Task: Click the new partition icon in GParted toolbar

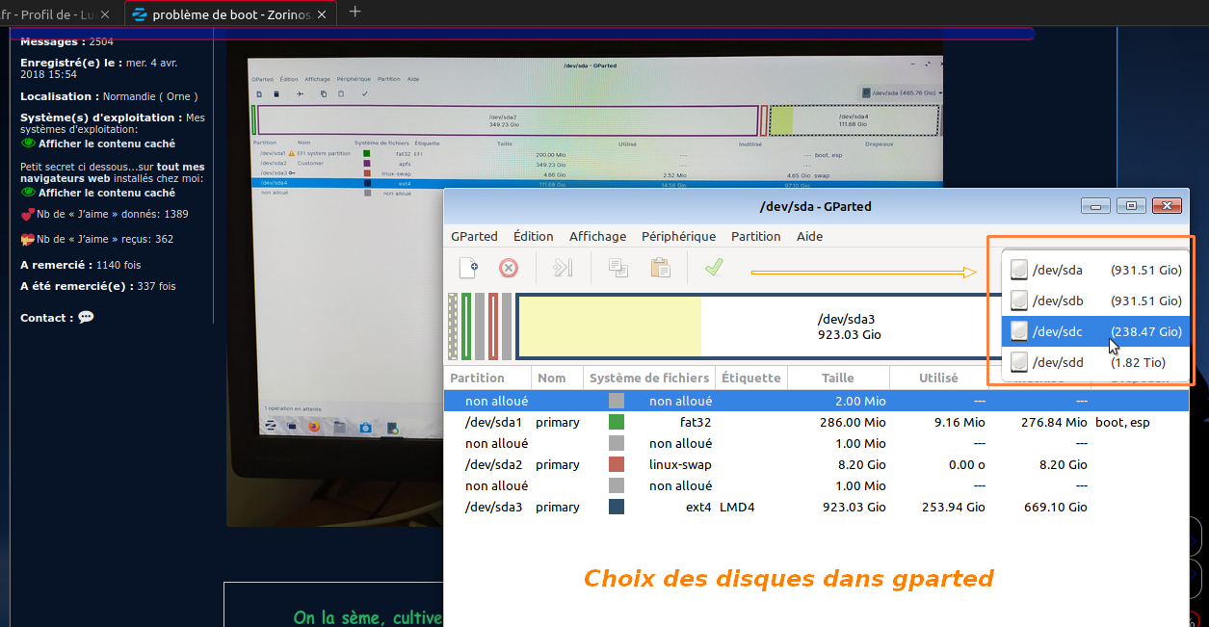Action: pyautogui.click(x=468, y=268)
